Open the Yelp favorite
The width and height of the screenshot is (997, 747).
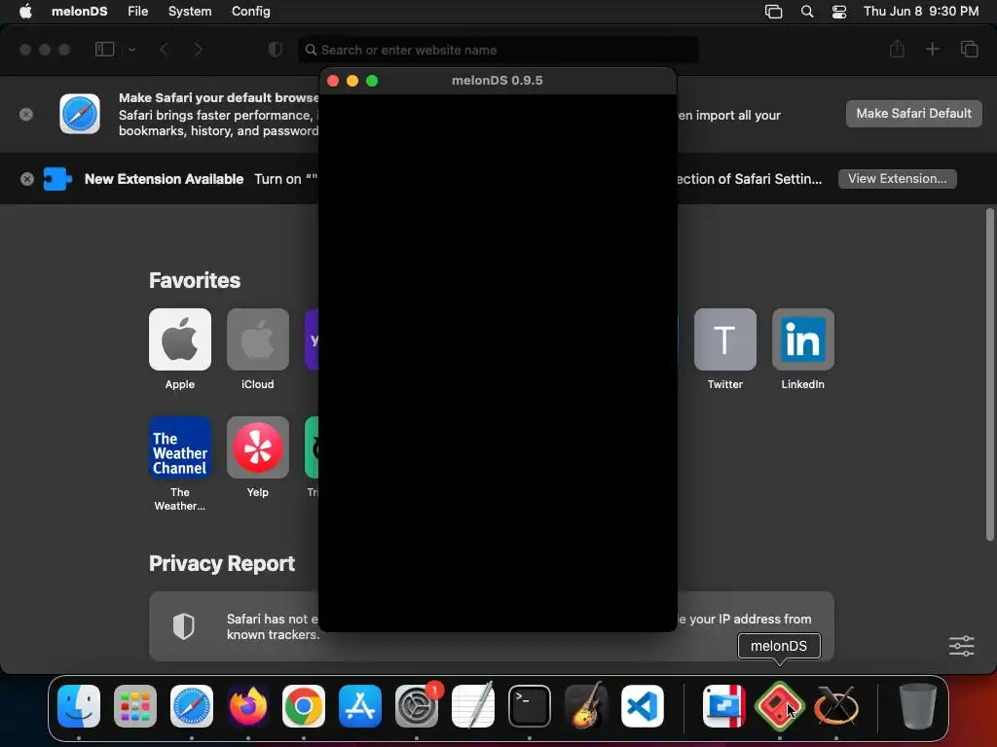(257, 447)
